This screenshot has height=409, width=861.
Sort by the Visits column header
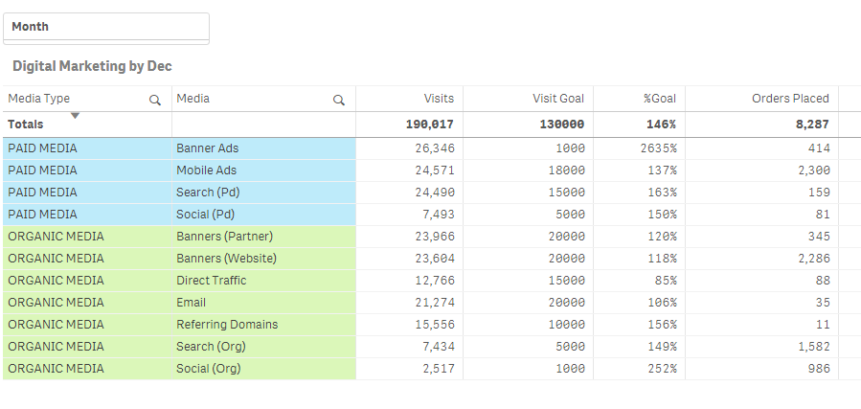(439, 99)
